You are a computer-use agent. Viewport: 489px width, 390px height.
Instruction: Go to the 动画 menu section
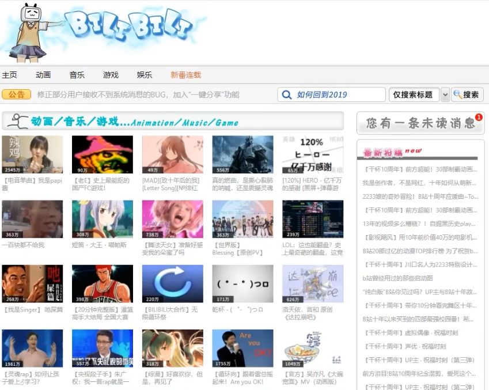tap(43, 75)
